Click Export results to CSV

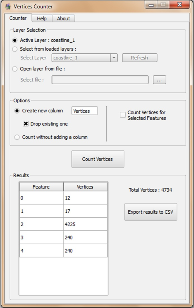(x=151, y=212)
